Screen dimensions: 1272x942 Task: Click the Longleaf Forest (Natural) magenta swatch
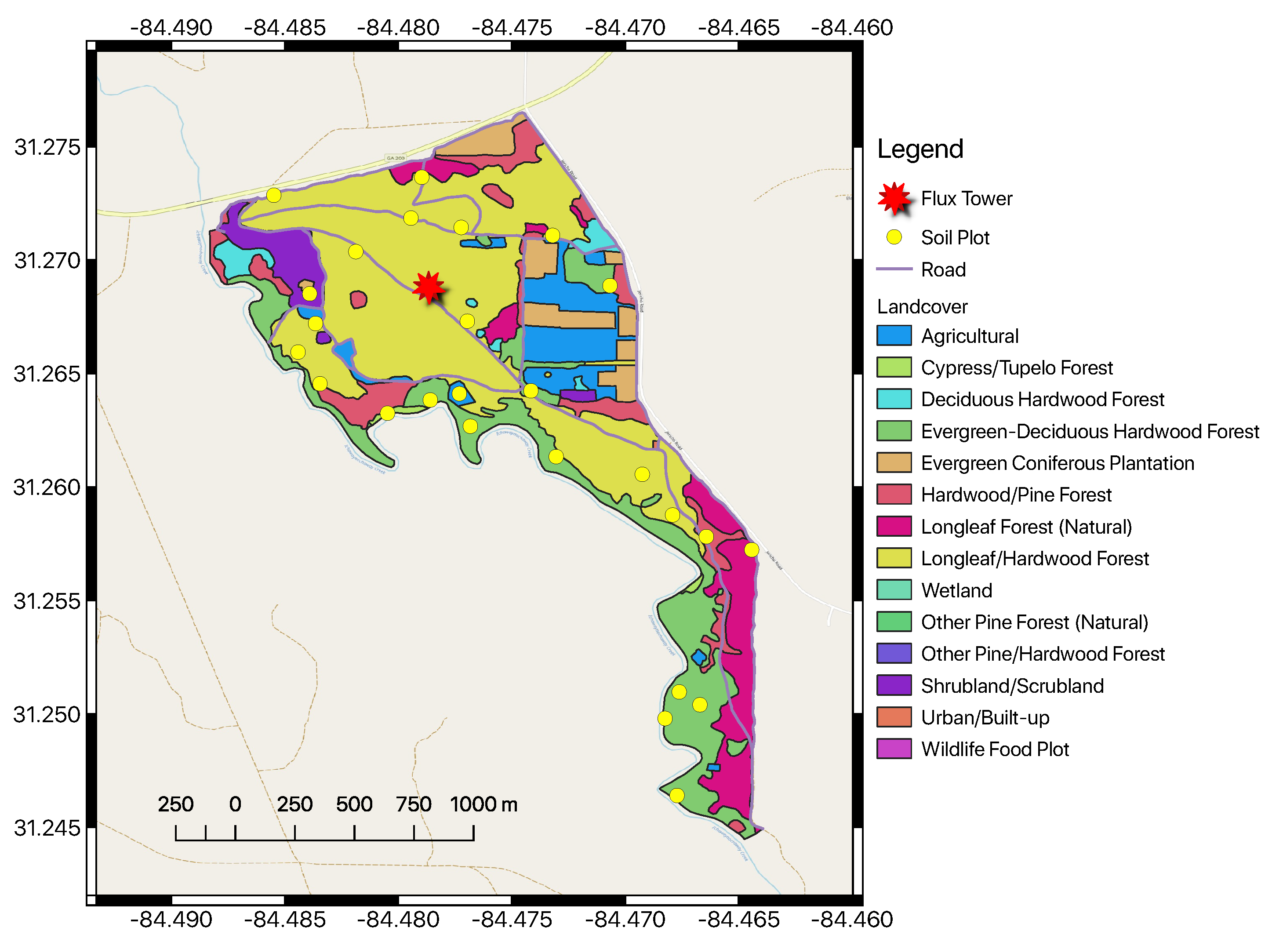point(894,526)
